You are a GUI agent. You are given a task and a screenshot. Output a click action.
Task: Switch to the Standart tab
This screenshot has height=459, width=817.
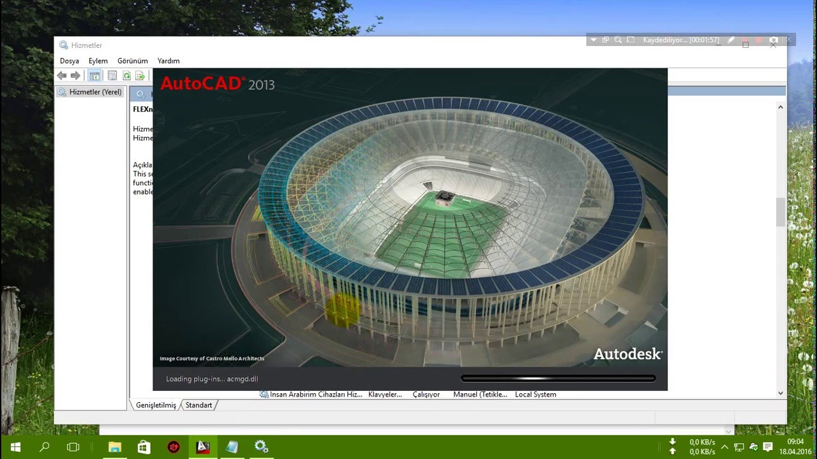tap(199, 405)
